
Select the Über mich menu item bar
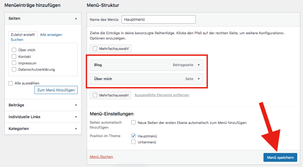(147, 79)
